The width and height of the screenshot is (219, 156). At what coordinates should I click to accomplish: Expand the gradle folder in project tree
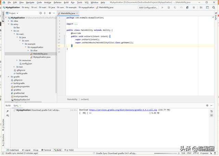[9, 77]
